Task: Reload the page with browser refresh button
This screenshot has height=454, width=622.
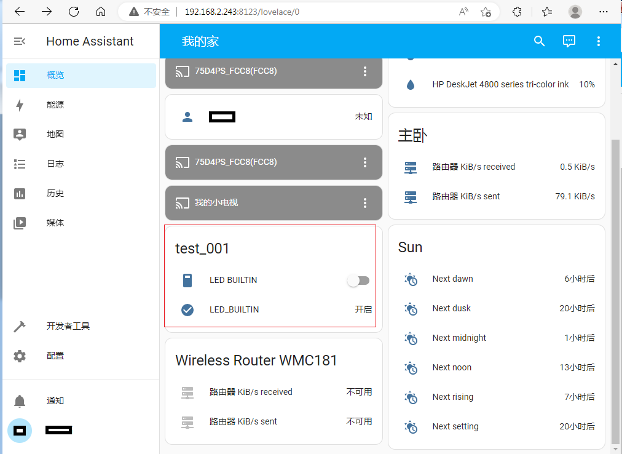Action: point(74,12)
